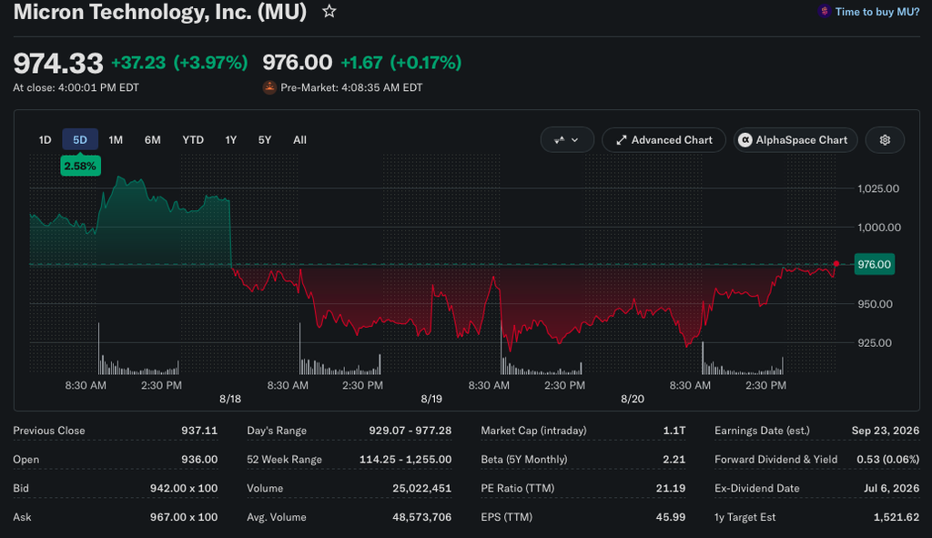Click the EPS (TTM) value 45.99
Viewport: 932px width, 538px height.
click(671, 517)
